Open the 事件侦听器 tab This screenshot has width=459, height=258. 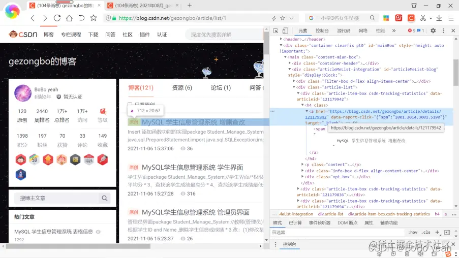click(319, 223)
